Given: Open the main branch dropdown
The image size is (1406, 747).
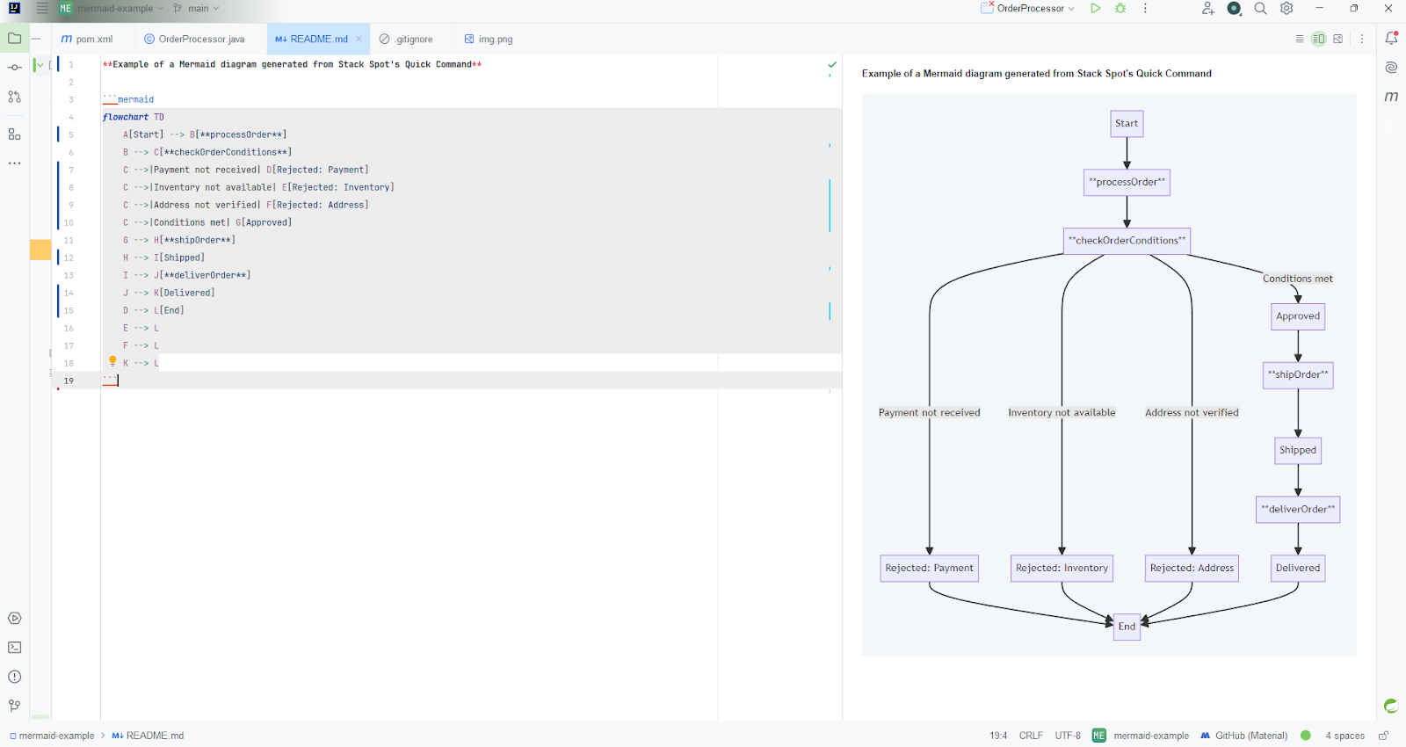Looking at the screenshot, I should click(197, 8).
